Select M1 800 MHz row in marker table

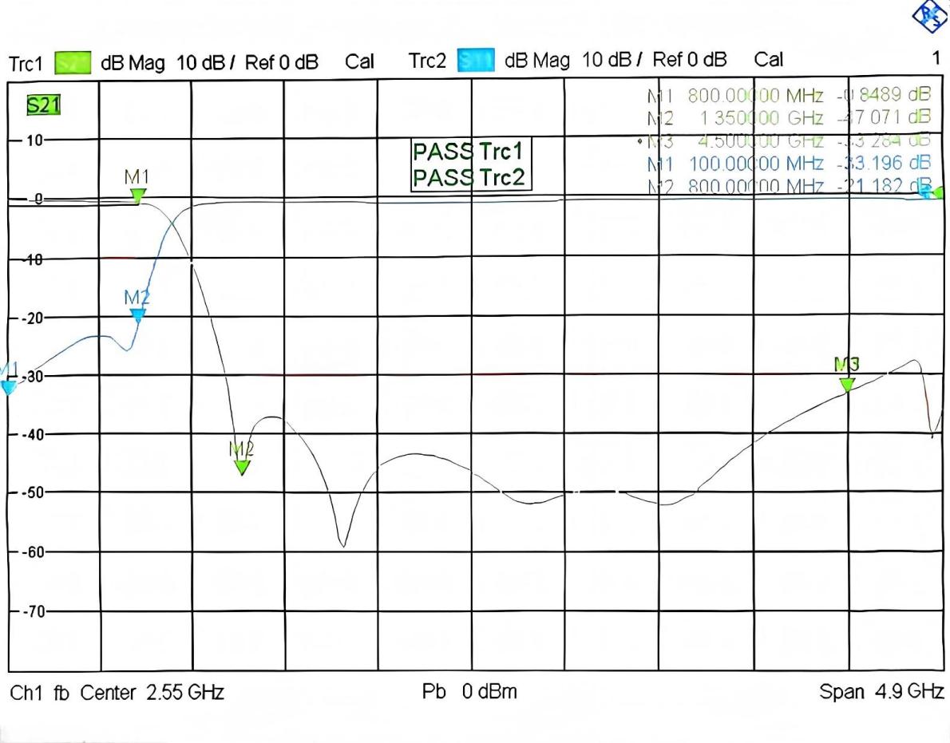click(x=788, y=96)
